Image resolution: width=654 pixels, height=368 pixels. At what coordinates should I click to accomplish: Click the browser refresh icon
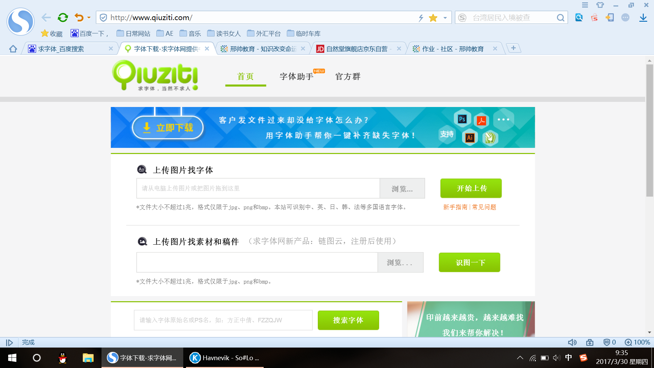pyautogui.click(x=63, y=17)
